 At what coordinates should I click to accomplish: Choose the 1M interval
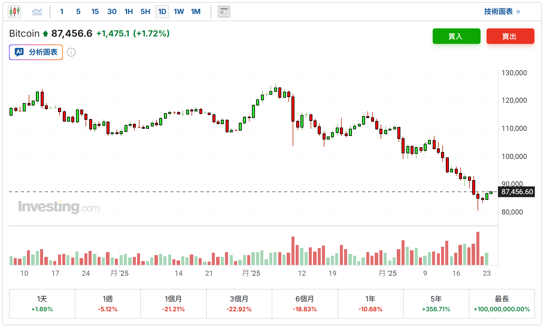point(196,12)
